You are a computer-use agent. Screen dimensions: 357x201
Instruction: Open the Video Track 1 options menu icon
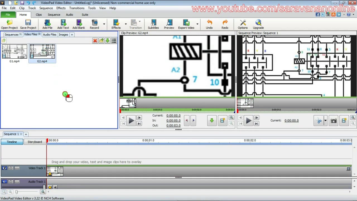(348, 169)
